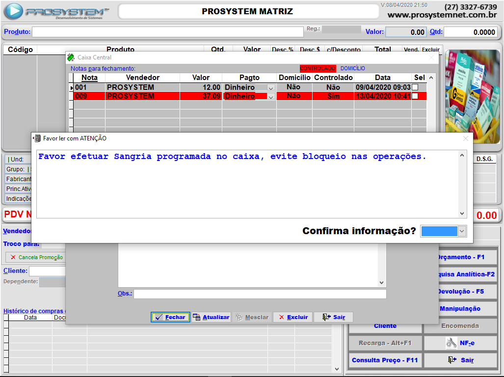Click www.prosystemnet.com.br website text
The height and width of the screenshot is (377, 504).
point(442,15)
